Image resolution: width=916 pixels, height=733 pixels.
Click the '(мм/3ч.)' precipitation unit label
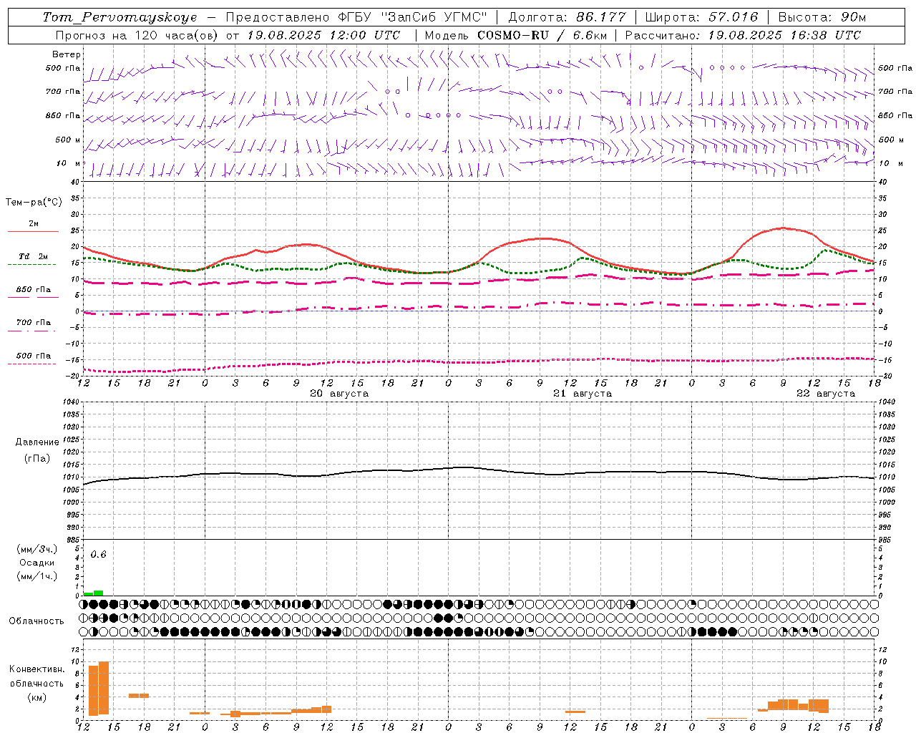click(37, 549)
